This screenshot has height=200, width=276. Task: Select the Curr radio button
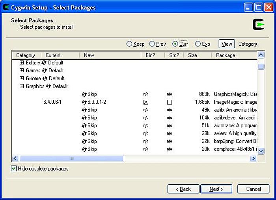click(175, 44)
